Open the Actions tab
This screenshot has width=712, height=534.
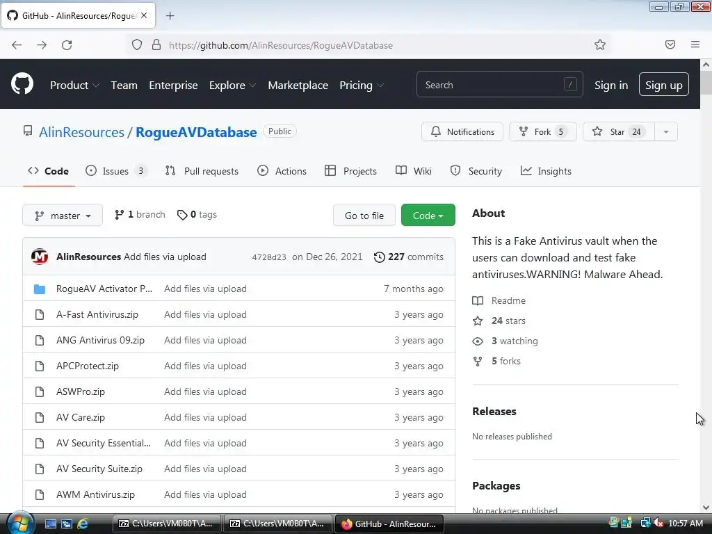coord(282,171)
